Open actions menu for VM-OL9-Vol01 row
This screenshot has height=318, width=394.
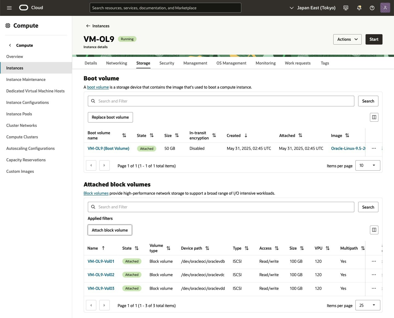click(374, 261)
